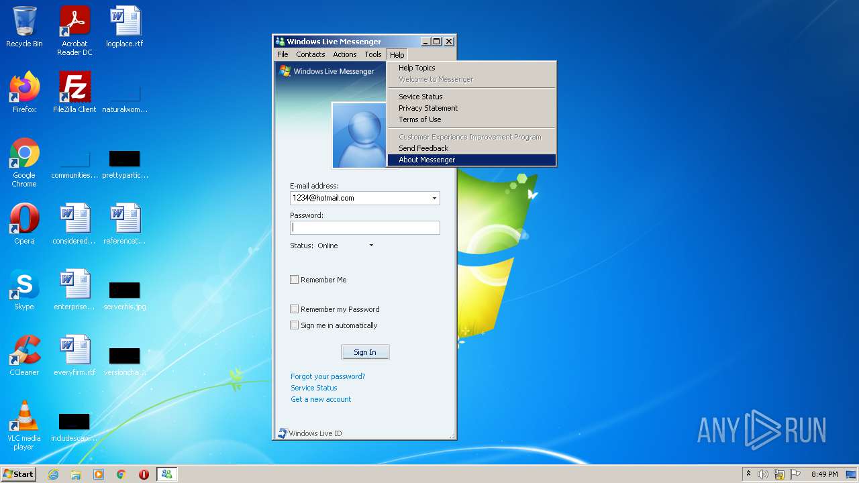Open the Recycle Bin desktop icon
The image size is (859, 483).
coord(24,27)
